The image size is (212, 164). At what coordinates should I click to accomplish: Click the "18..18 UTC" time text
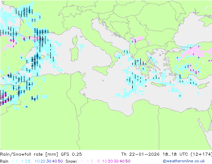(175, 154)
